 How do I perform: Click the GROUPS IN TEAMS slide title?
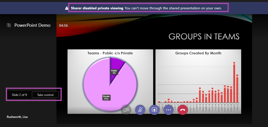204,36
